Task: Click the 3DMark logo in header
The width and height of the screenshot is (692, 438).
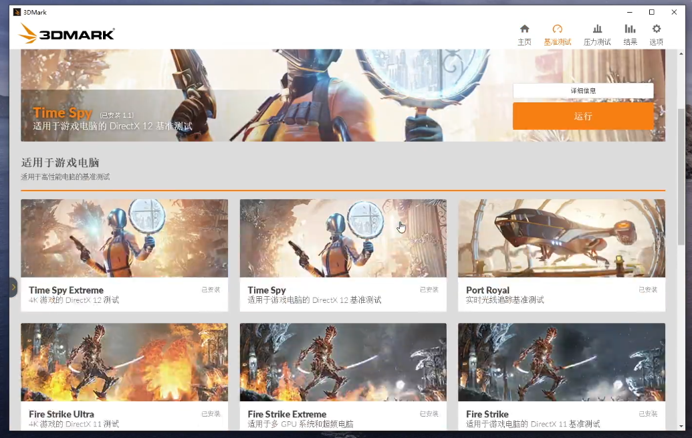Action: (x=67, y=33)
